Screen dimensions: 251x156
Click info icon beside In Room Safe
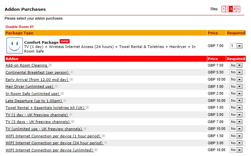pyautogui.click(x=62, y=94)
